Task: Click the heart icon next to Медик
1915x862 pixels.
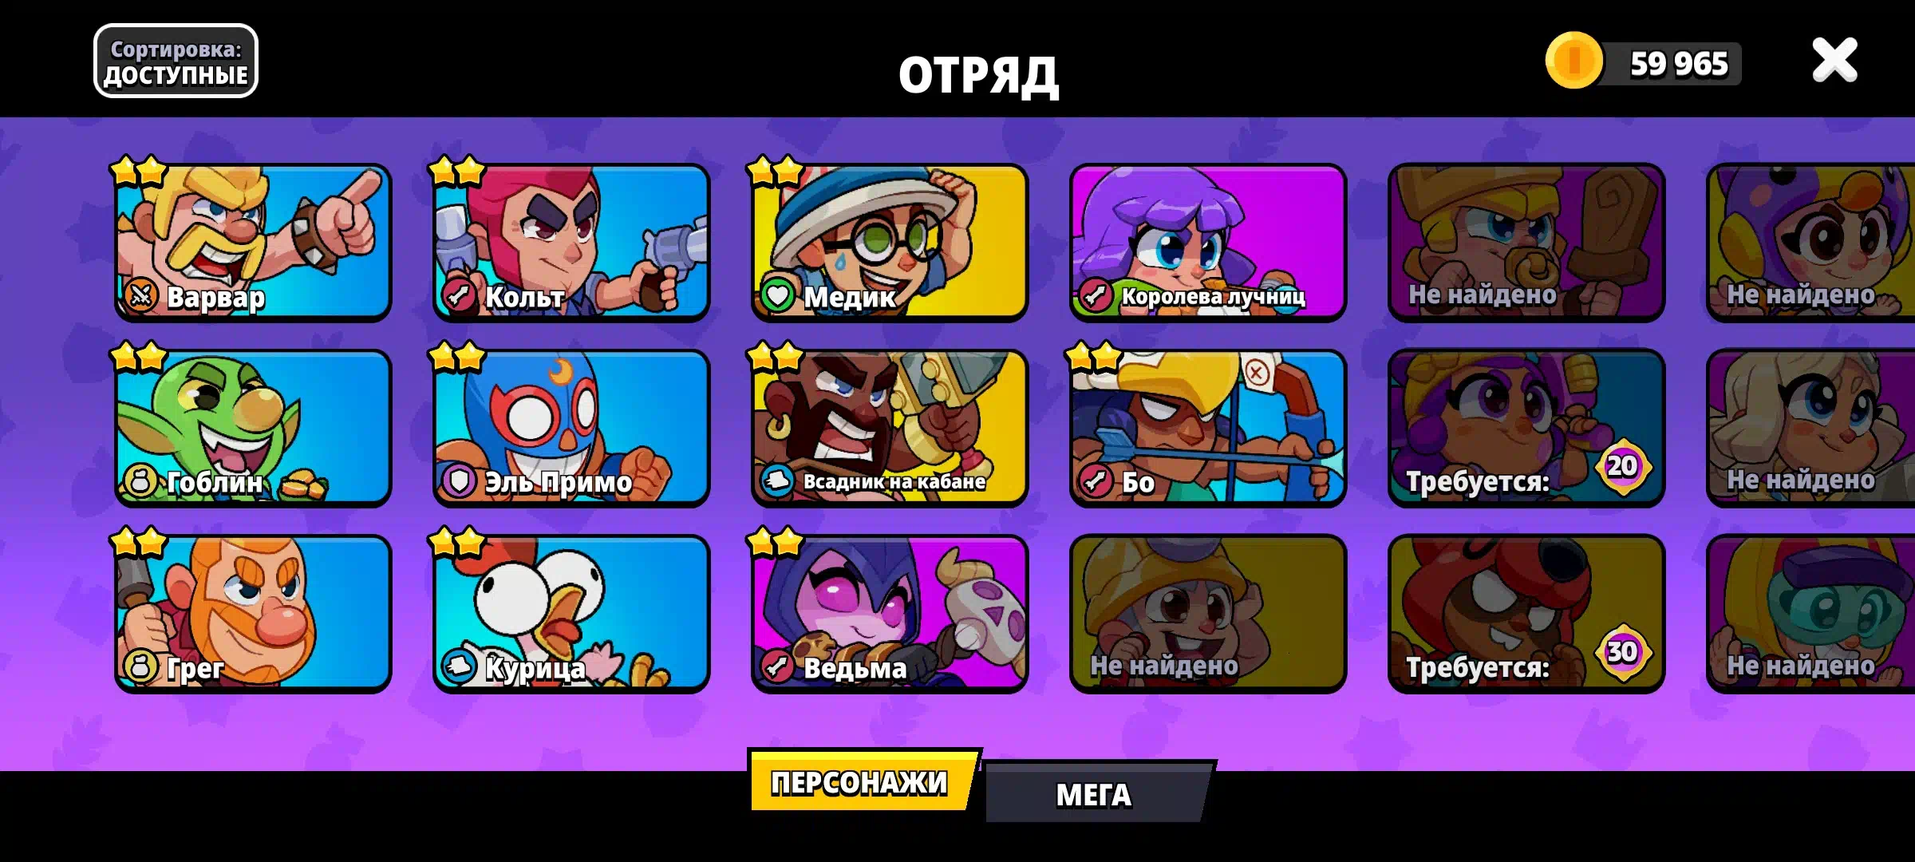Action: 777,296
